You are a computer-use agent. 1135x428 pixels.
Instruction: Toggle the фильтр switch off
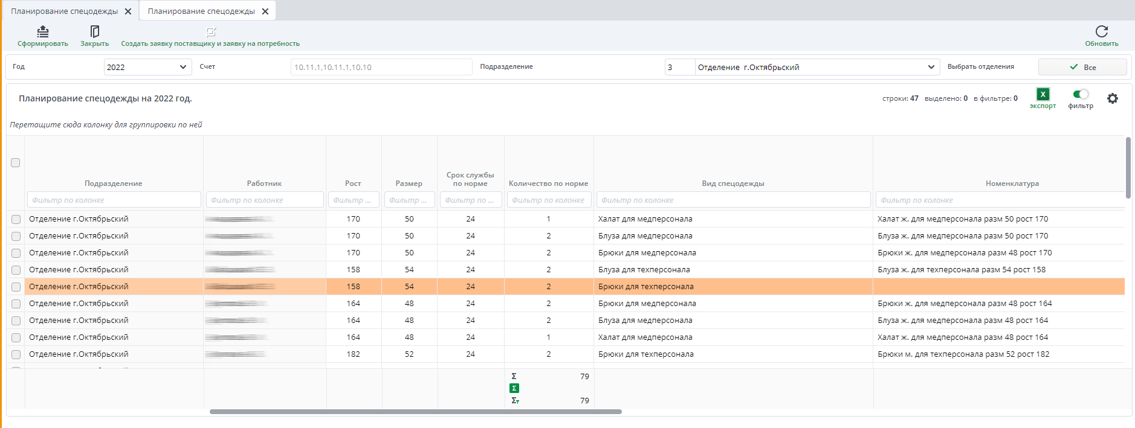[1081, 94]
